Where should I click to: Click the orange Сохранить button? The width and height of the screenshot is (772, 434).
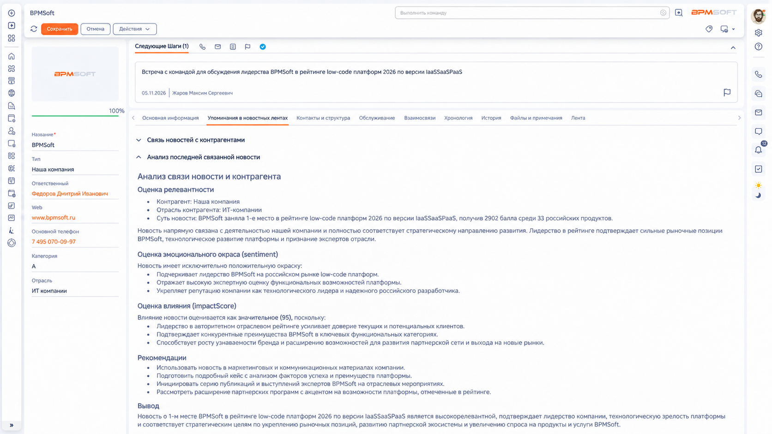pyautogui.click(x=60, y=29)
